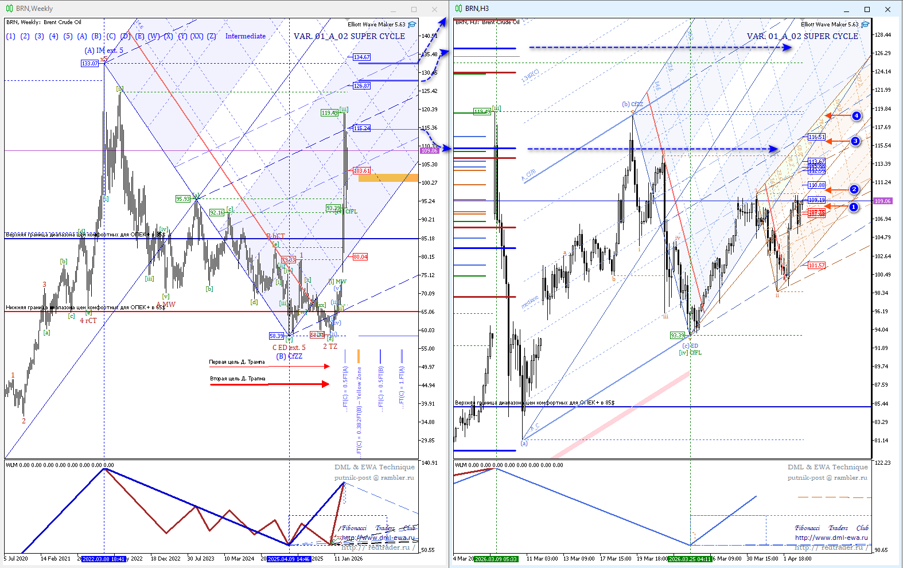Click the 109.06 current price tag in H3 chart
The image size is (903, 568).
coord(882,201)
